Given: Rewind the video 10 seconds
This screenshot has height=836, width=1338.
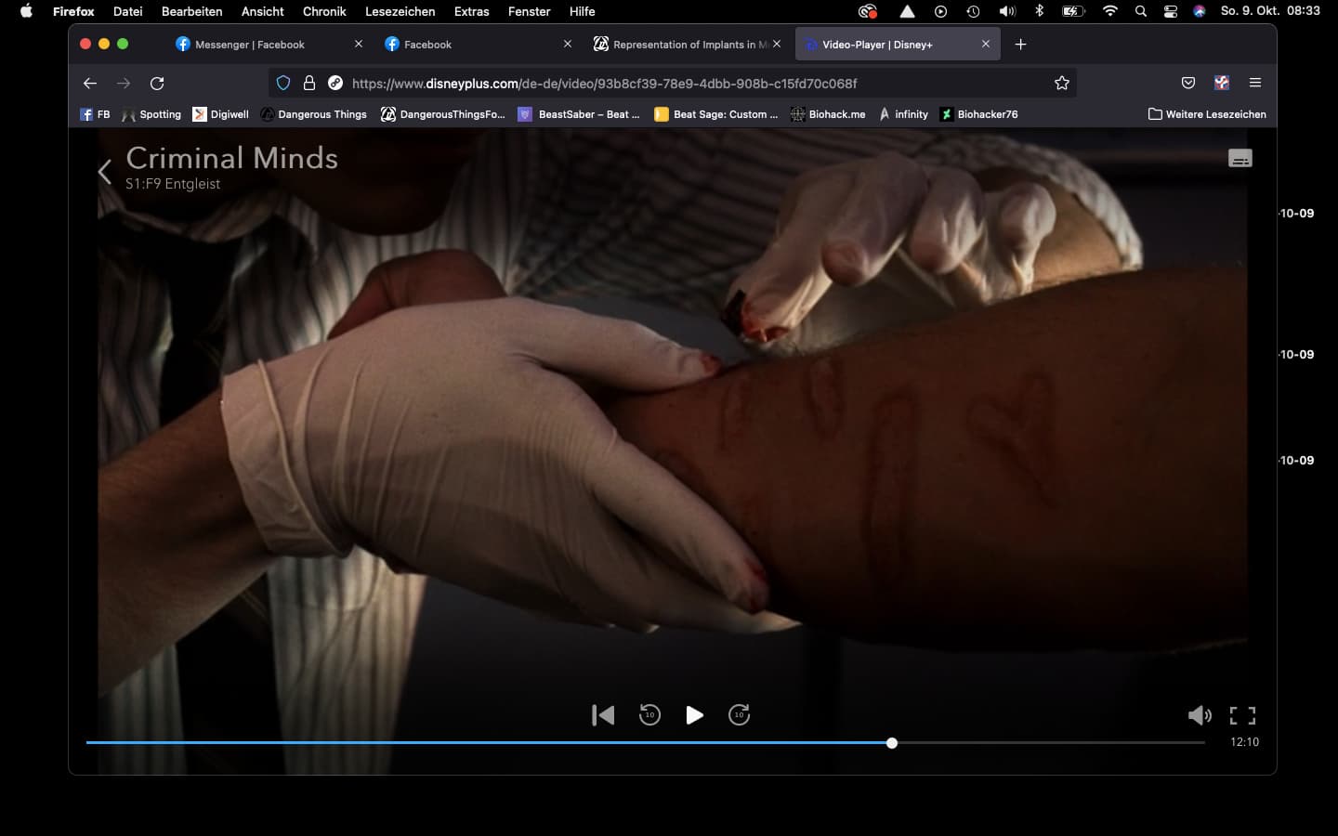Looking at the screenshot, I should click(649, 715).
